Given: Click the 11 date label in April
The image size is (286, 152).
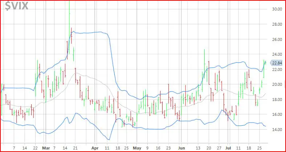Looking at the screenshot, I should click(107, 148).
